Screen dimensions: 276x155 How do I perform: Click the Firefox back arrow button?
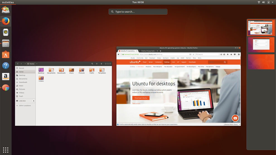[x=118, y=54]
